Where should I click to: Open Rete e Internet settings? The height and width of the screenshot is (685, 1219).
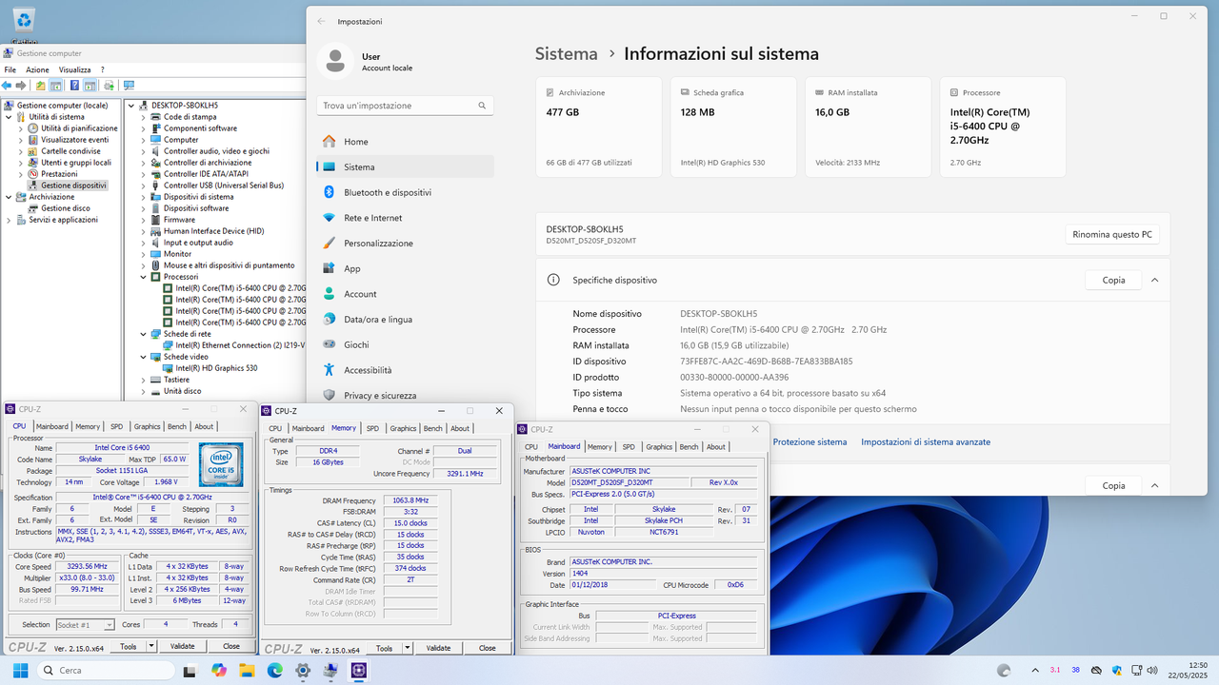[x=405, y=218]
